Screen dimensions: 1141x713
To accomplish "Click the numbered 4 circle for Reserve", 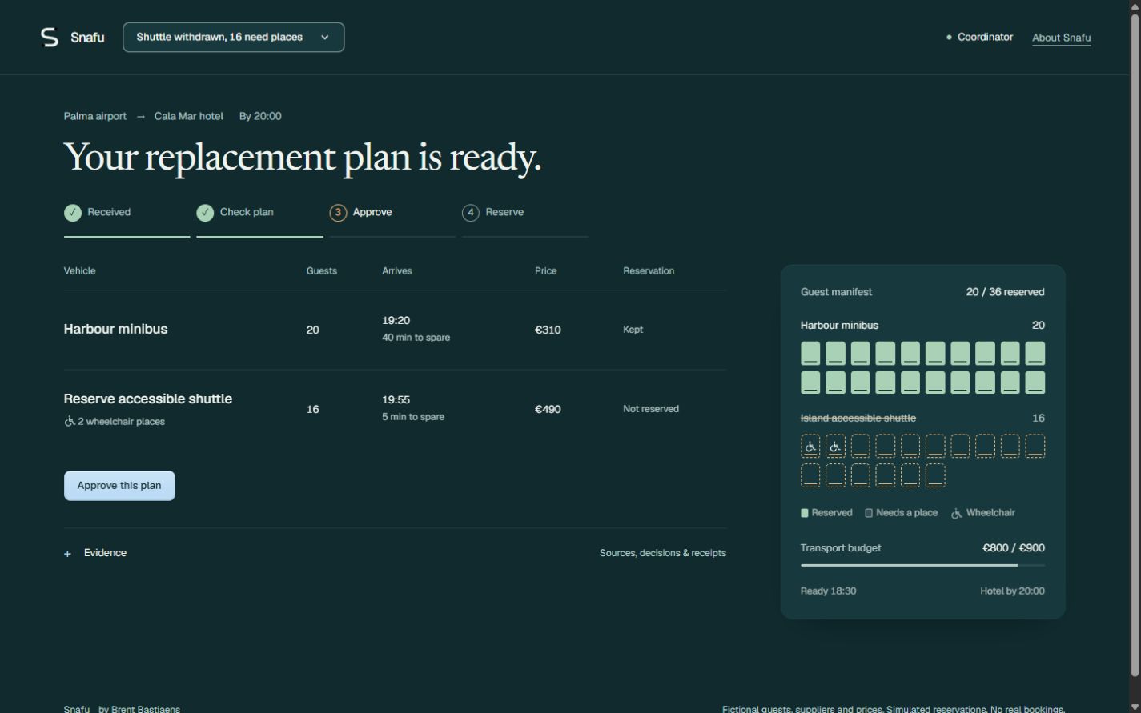I will point(471,213).
